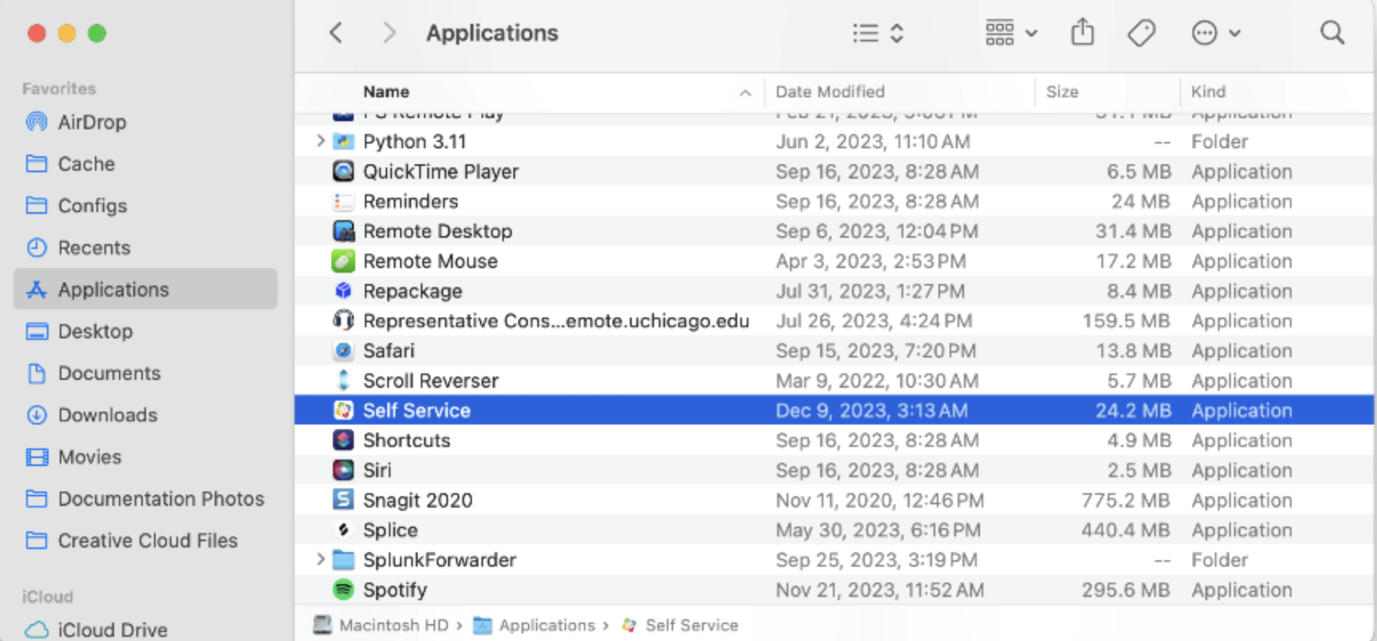The height and width of the screenshot is (641, 1377).
Task: Select the Spotify app icon
Action: 343,590
